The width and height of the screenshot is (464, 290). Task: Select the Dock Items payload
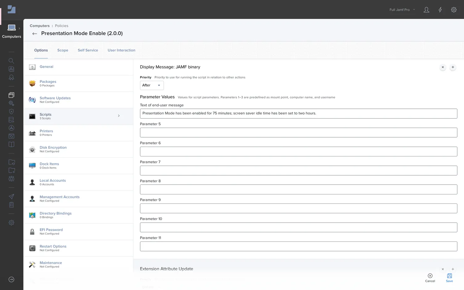[78, 166]
